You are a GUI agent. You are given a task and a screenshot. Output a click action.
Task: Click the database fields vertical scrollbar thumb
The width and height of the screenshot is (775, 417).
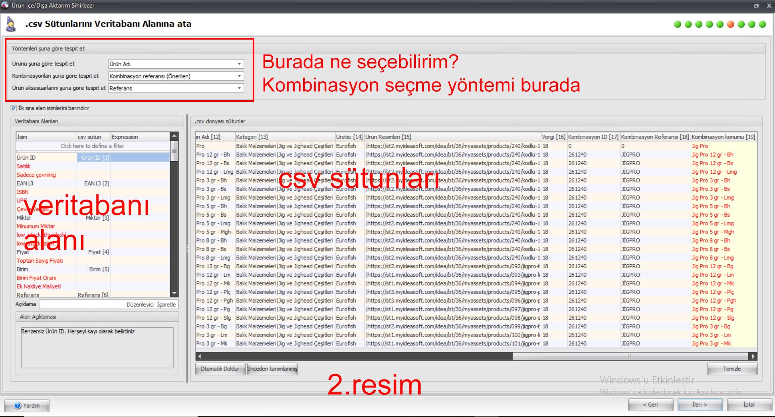coord(174,151)
